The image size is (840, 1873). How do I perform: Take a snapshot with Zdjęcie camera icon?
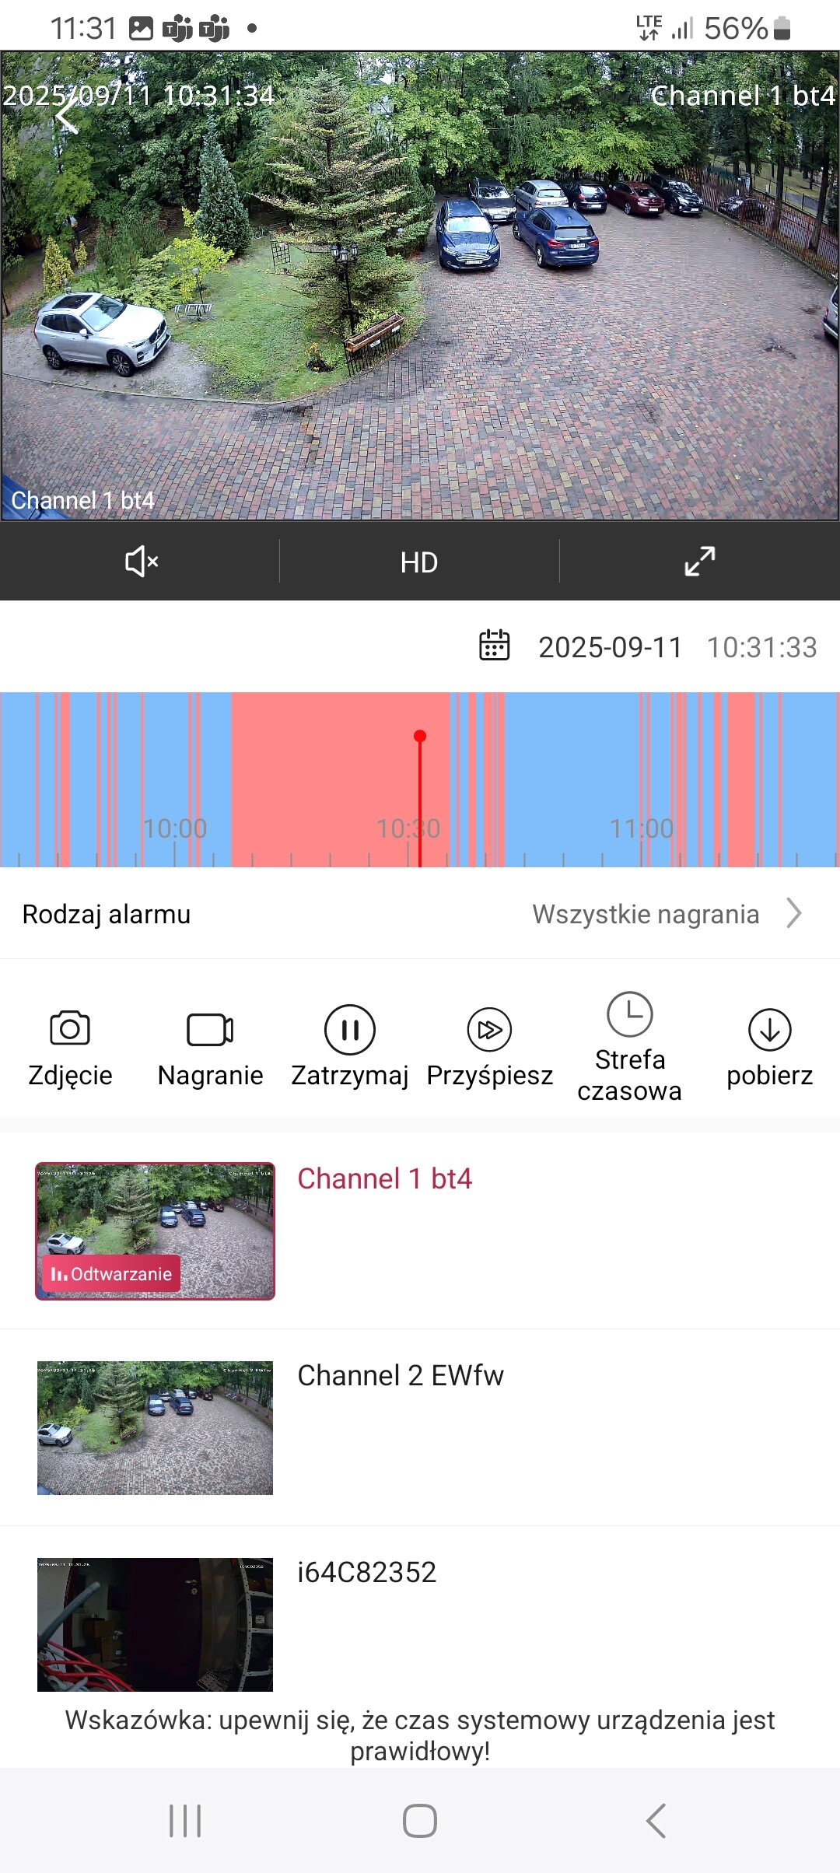click(70, 1029)
